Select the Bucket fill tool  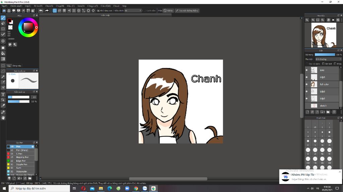(3, 53)
